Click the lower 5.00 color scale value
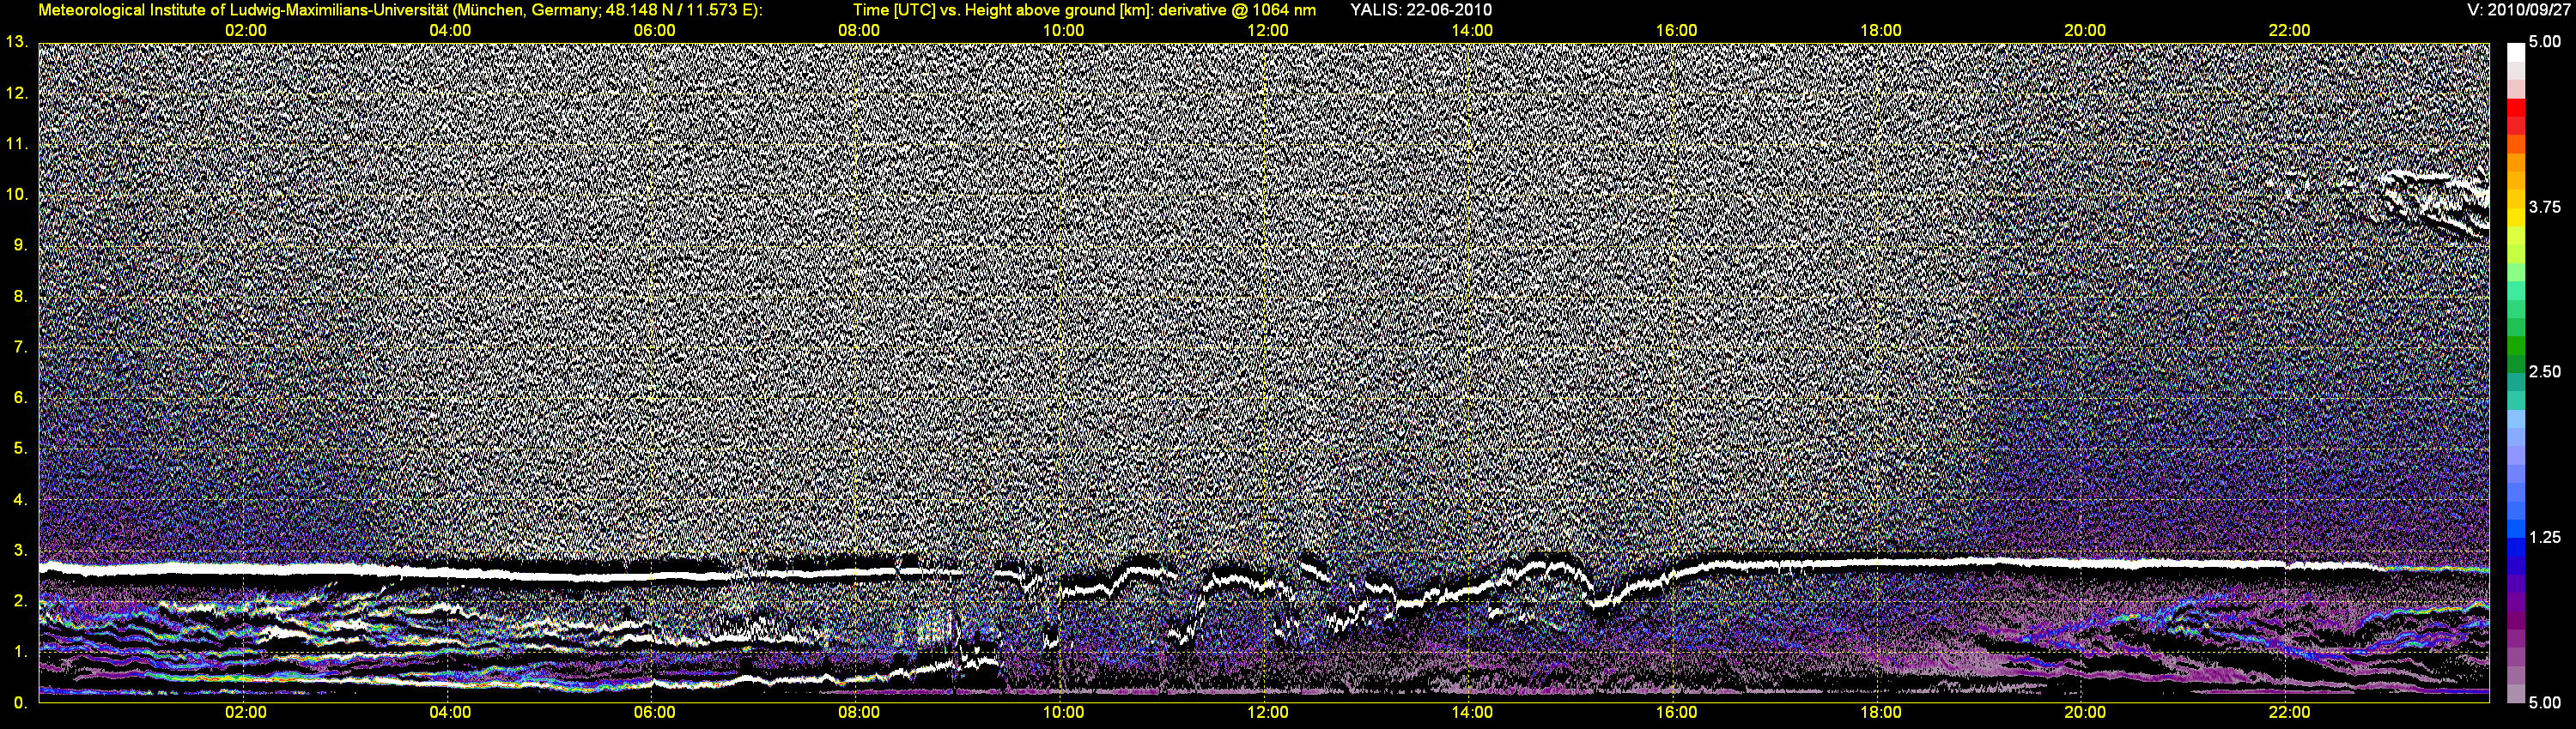The width and height of the screenshot is (2576, 729). pos(2545,703)
